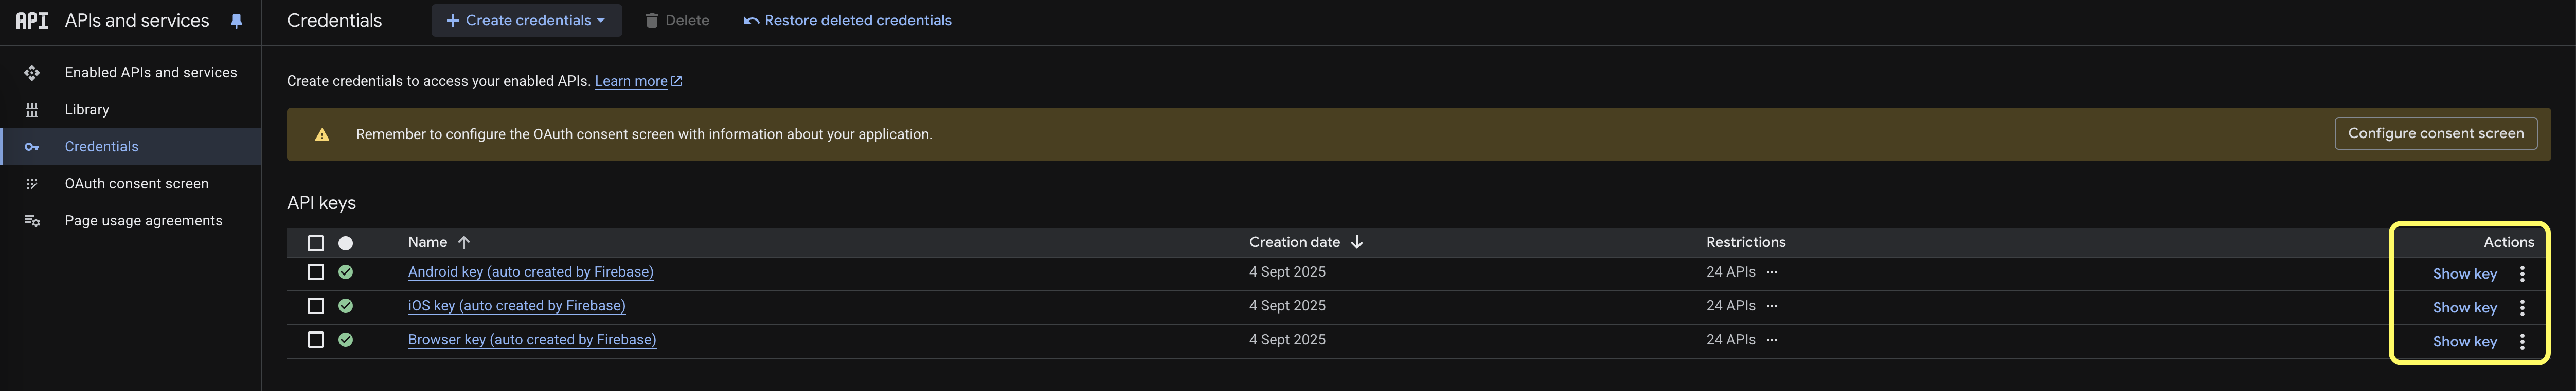2576x391 pixels.
Task: Open three-dot menu for Browser key row
Action: click(2522, 341)
